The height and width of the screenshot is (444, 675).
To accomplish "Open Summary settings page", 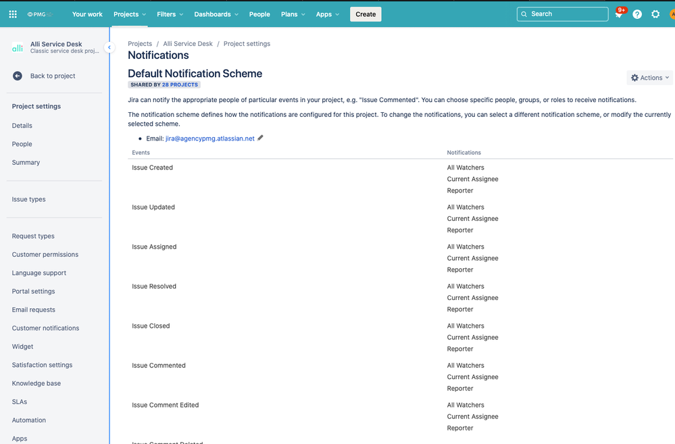I will tap(26, 162).
